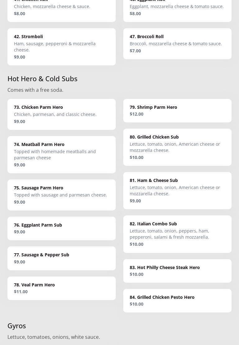Choose 80. Grilled Chicken Sub

[177, 147]
